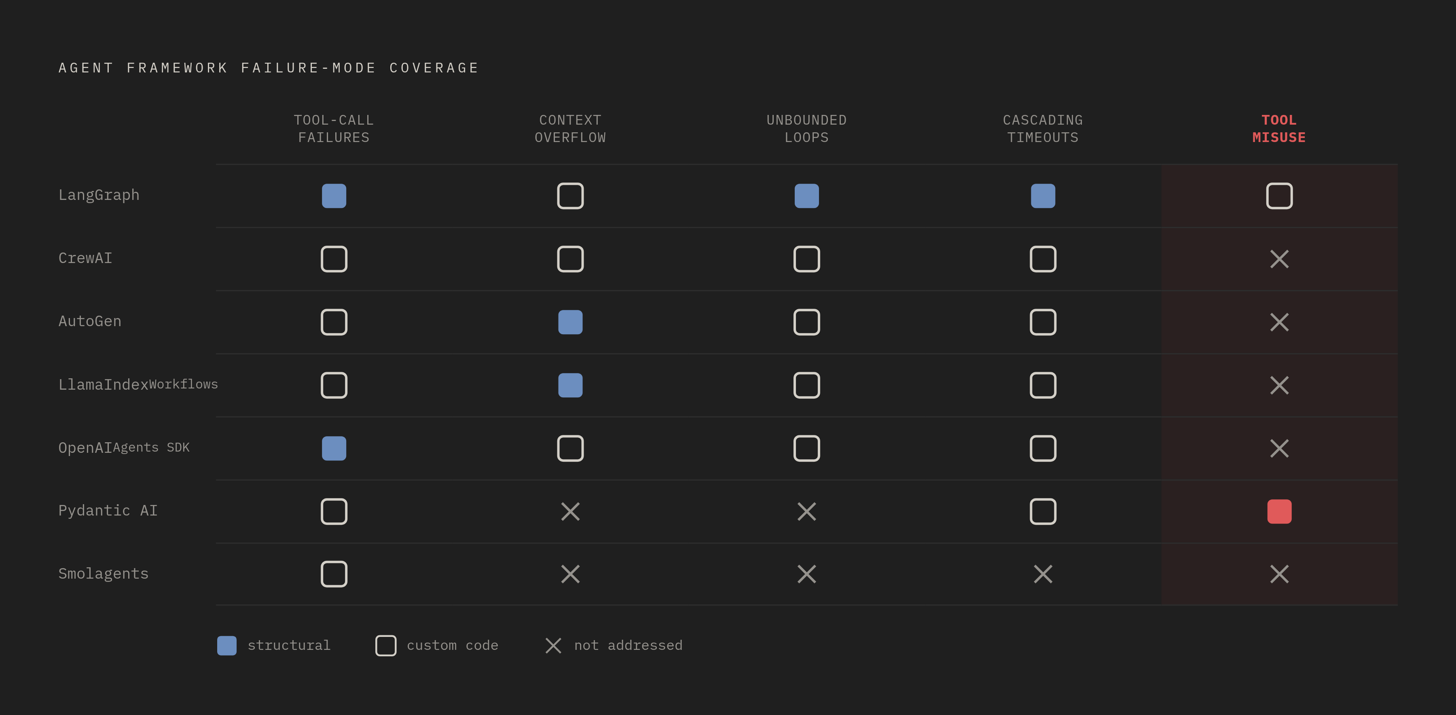Viewport: 1456px width, 715px height.
Task: Click Smolagents' Tool Misuse X mark
Action: tap(1279, 574)
